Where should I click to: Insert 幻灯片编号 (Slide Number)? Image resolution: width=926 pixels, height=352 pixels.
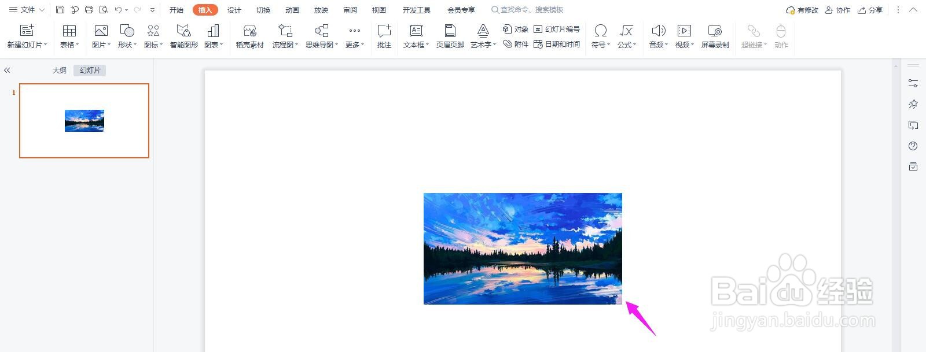(x=557, y=29)
